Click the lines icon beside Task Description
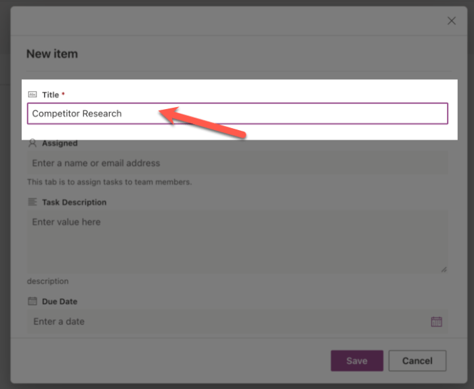Image resolution: width=474 pixels, height=389 pixels. click(x=33, y=202)
